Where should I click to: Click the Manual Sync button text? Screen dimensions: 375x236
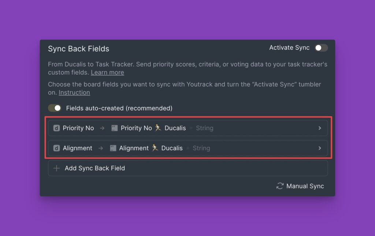click(x=305, y=186)
